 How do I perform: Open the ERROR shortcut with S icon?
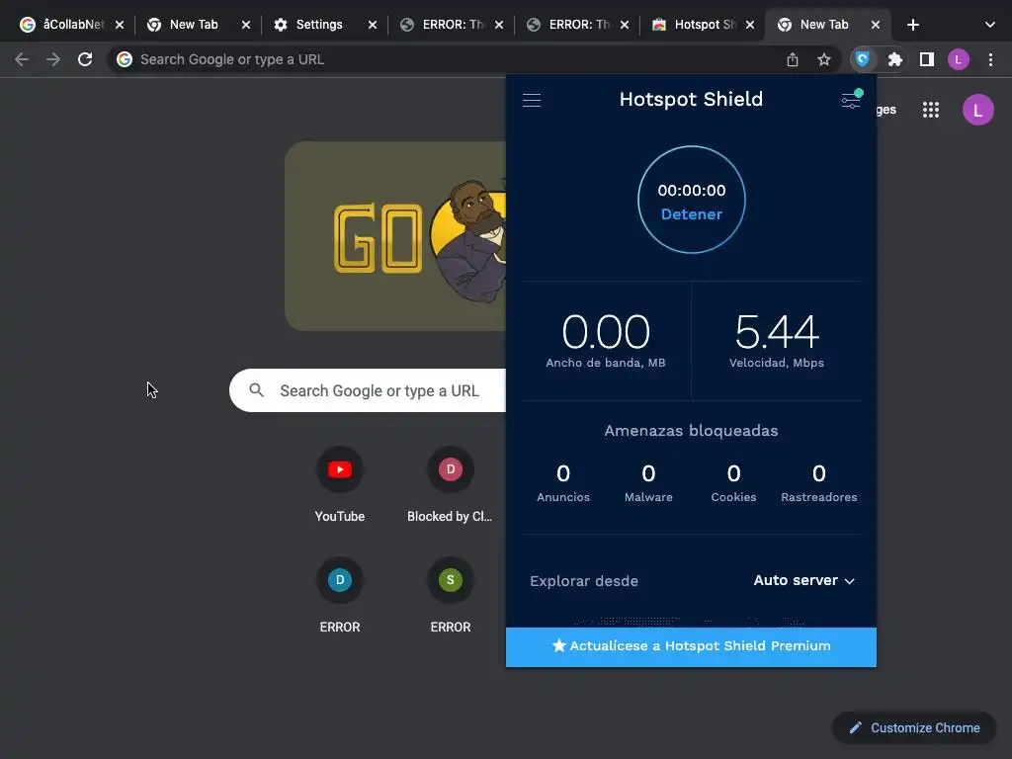coord(450,595)
